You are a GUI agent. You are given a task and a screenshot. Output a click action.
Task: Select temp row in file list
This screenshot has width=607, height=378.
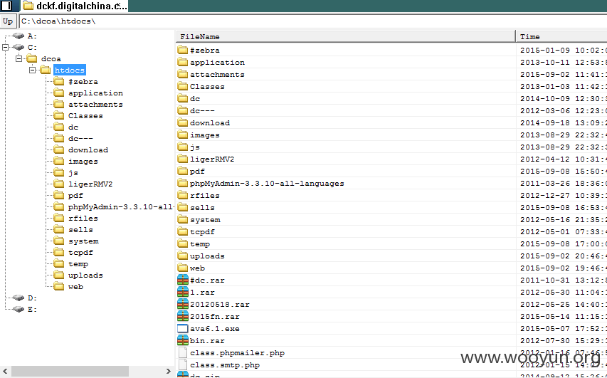pyautogui.click(x=391, y=243)
